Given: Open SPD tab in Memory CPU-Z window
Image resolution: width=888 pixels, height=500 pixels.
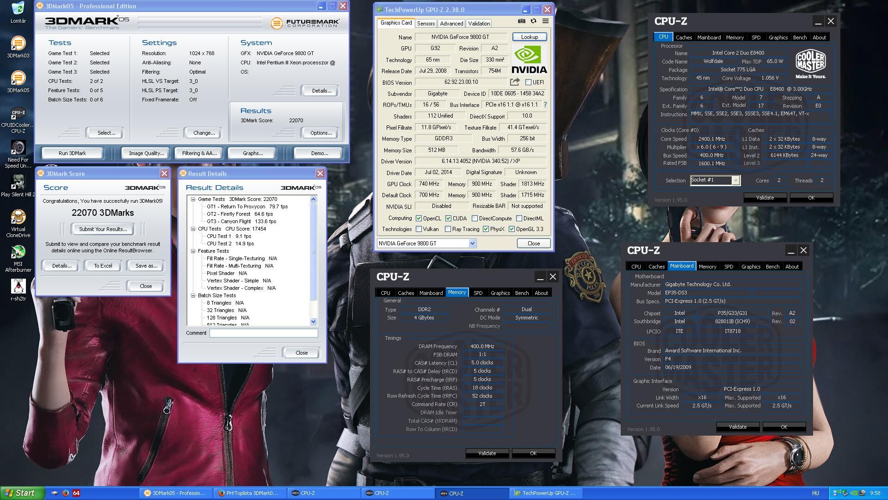Looking at the screenshot, I should point(478,293).
